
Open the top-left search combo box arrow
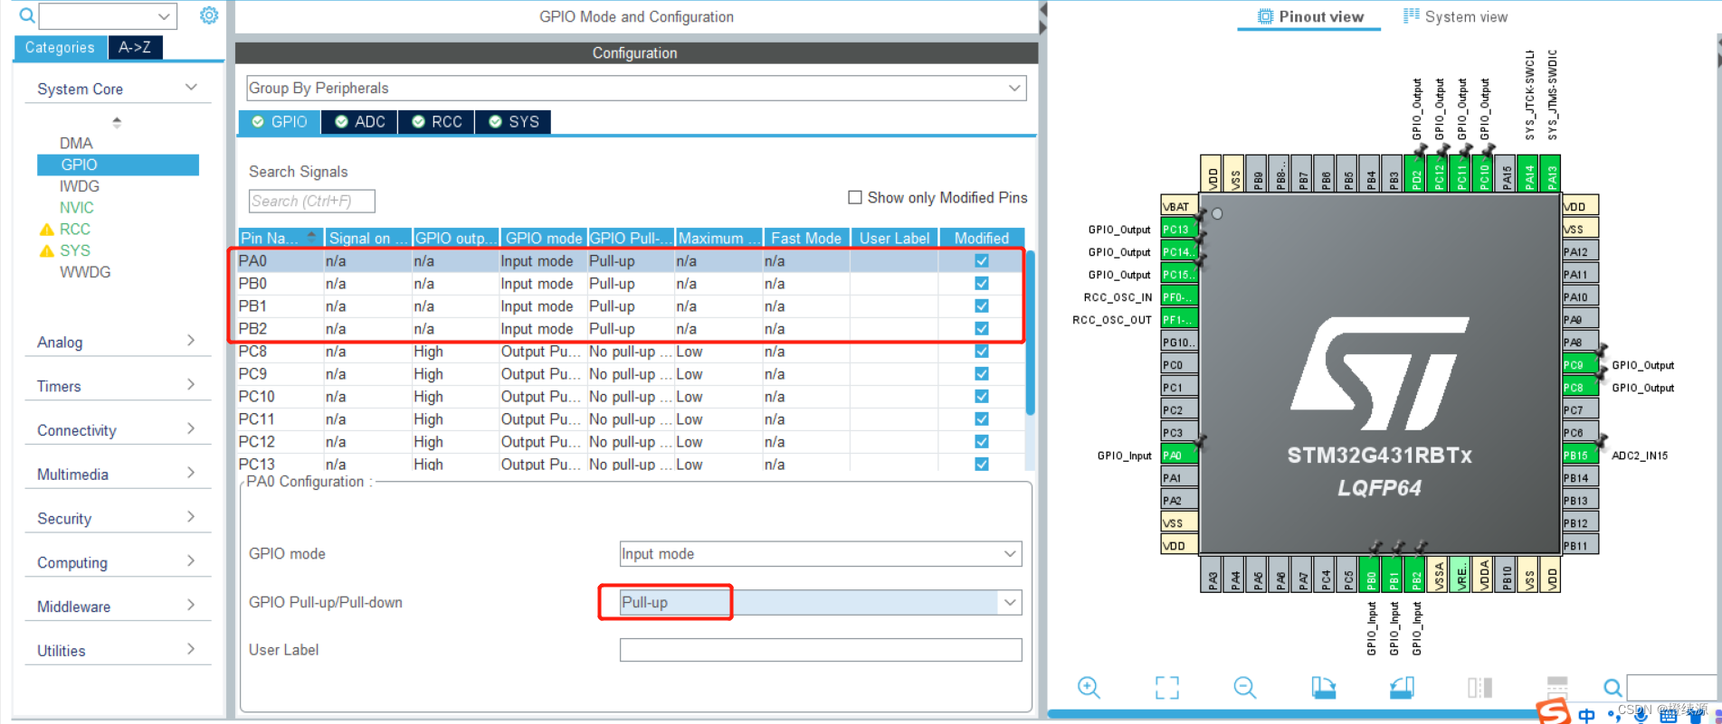click(164, 16)
